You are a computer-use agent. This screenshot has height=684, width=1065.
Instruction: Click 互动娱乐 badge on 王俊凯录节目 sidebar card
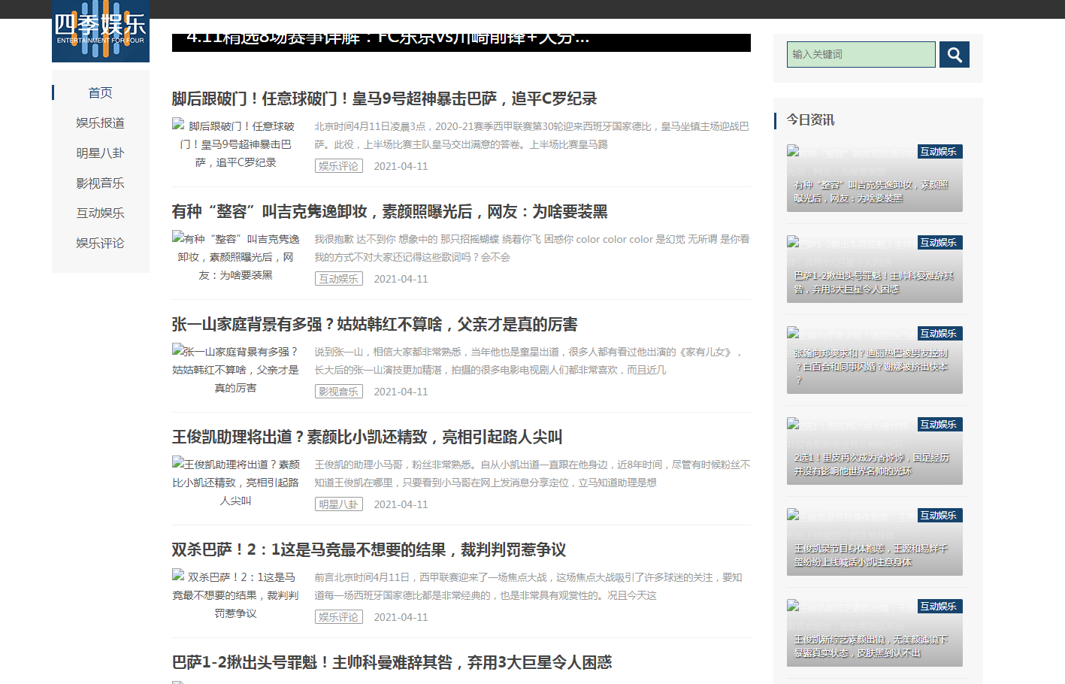click(x=939, y=516)
